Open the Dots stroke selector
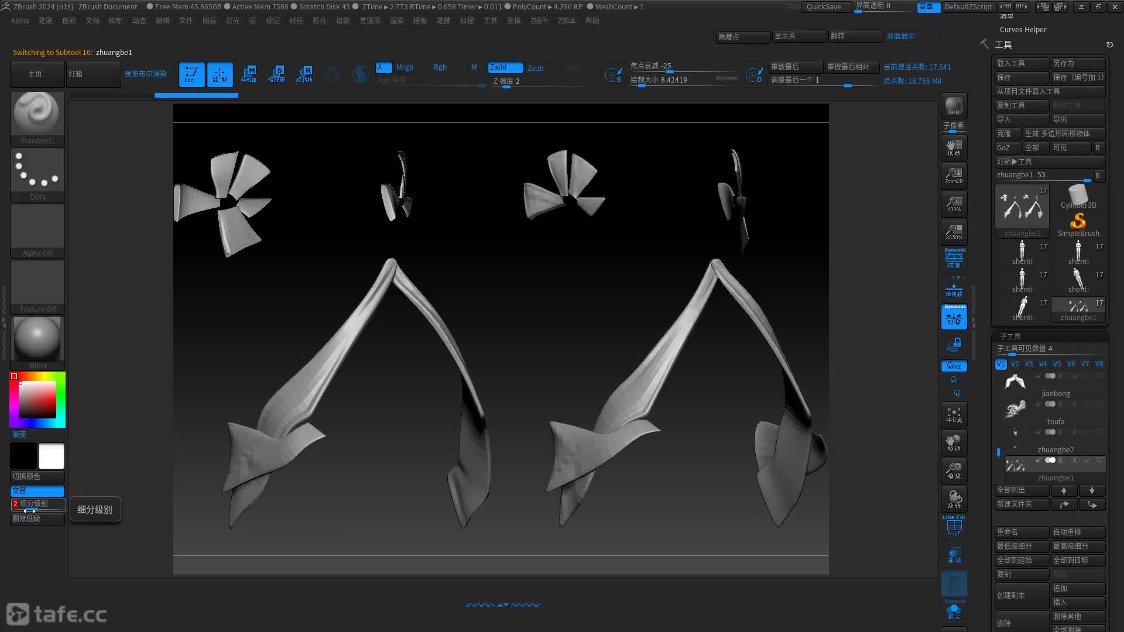 tap(37, 174)
